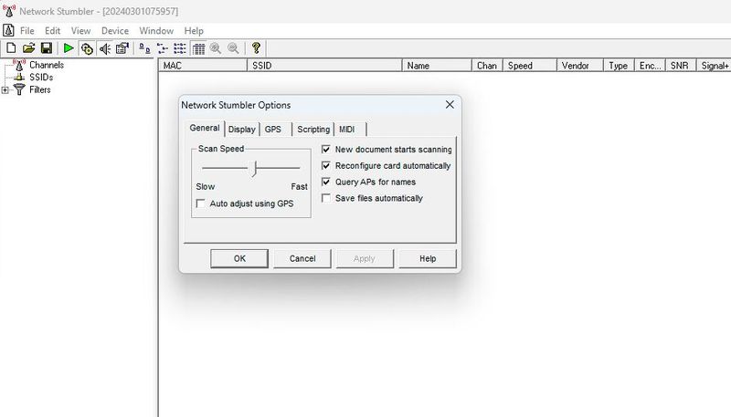Create a new document with toolbar icon
The height and width of the screenshot is (417, 731).
(x=11, y=48)
